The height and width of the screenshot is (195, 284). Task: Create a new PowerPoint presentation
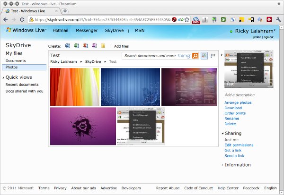(85, 46)
